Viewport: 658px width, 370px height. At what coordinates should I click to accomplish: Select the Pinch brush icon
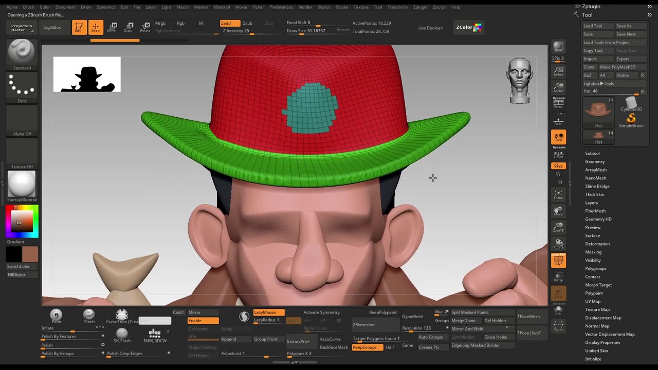click(89, 317)
